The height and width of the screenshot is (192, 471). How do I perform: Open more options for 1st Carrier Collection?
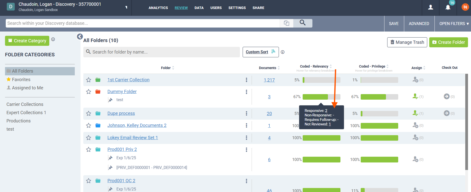246,80
